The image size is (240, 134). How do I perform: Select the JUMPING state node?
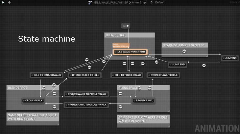pos(230,58)
